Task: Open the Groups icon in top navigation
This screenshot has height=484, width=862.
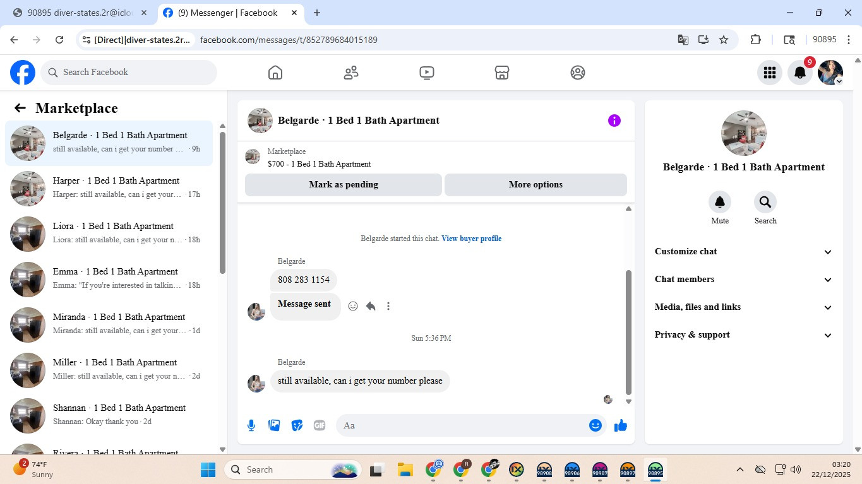Action: tap(578, 73)
